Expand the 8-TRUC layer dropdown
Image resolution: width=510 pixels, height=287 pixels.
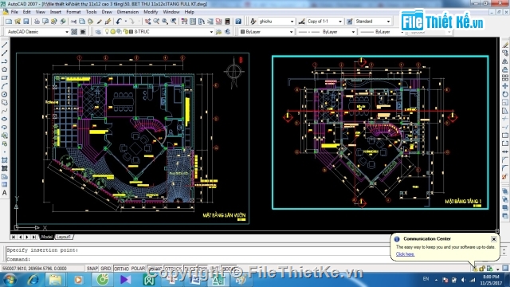tap(211, 32)
